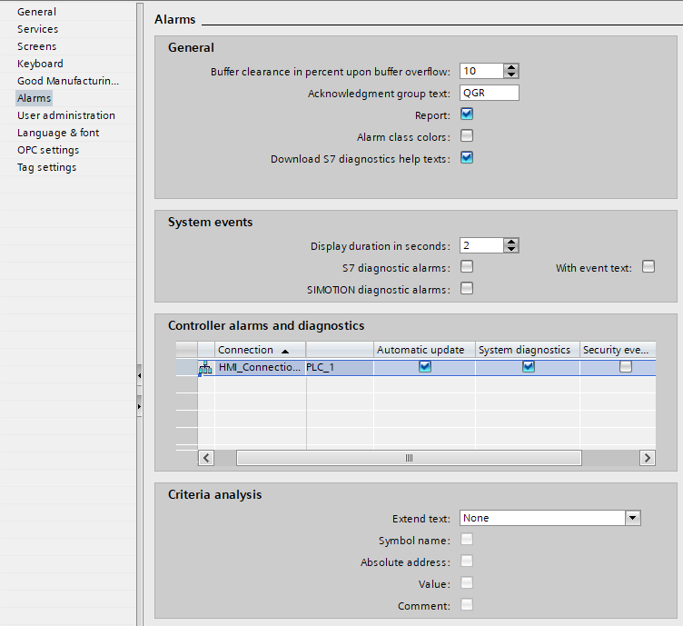Enable S7 diagnostic alarms checkbox
683x626 pixels.
467,267
